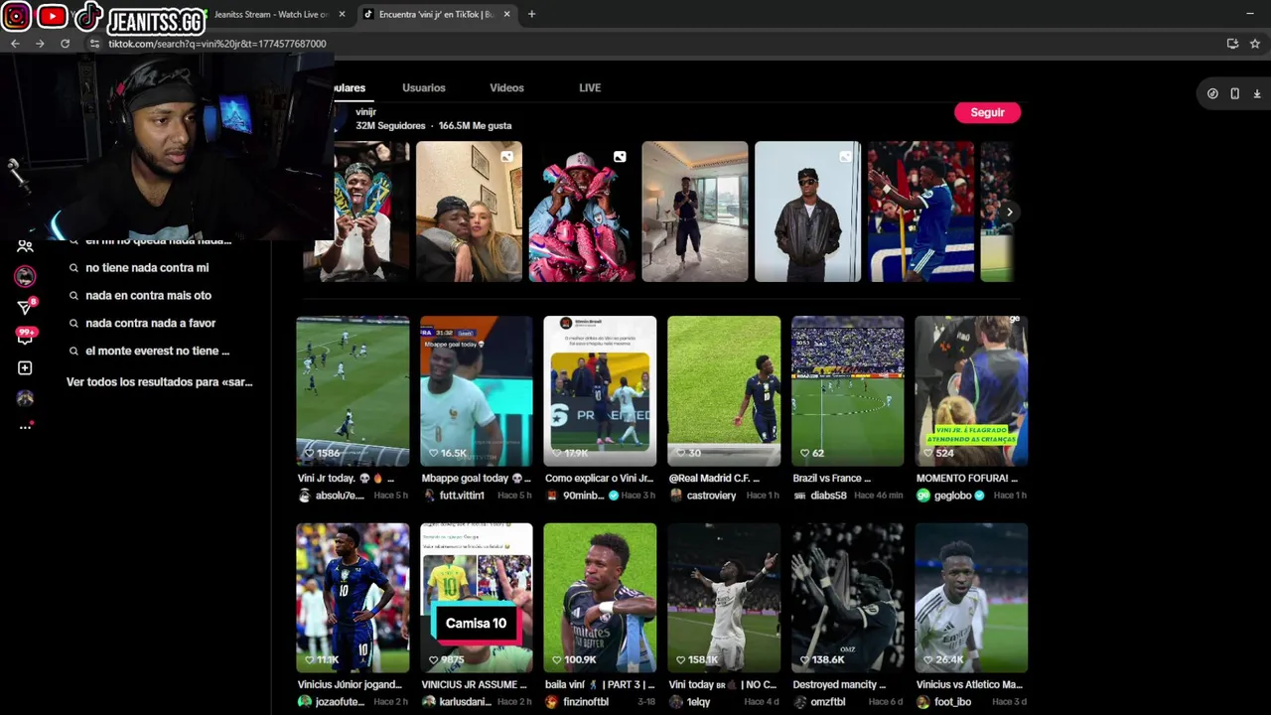This screenshot has height=715, width=1271.
Task: Open the pink-ringed live avatar in sidebar
Action: pos(25,277)
